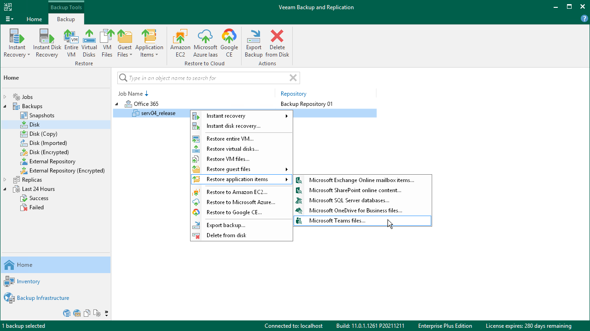Open the help question mark icon
Viewport: 590px width, 331px height.
(x=584, y=19)
